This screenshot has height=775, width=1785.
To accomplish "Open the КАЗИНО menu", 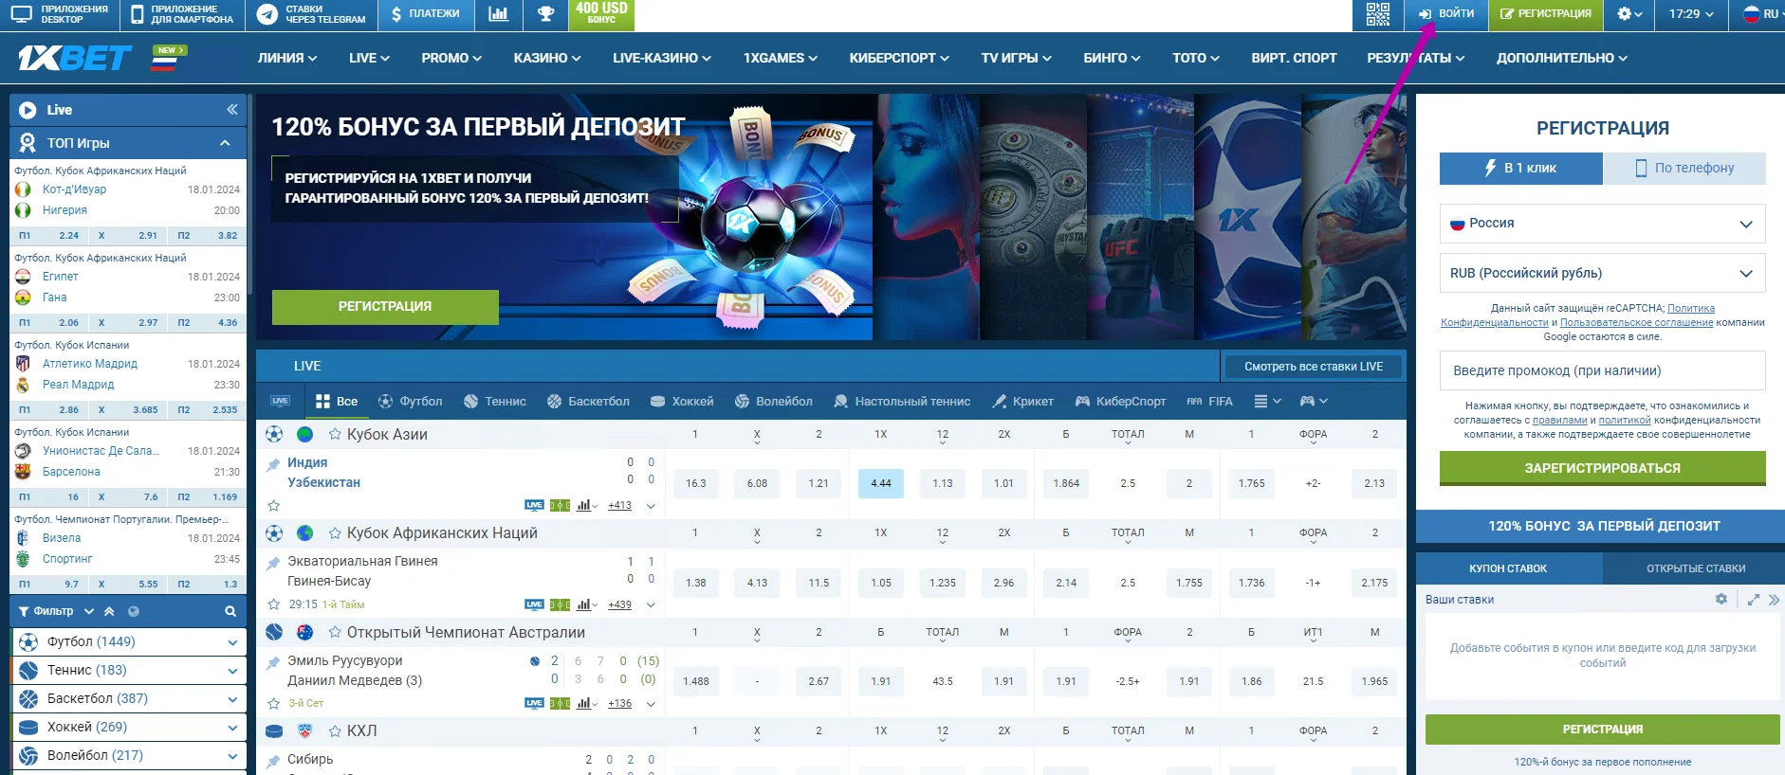I will [x=547, y=58].
